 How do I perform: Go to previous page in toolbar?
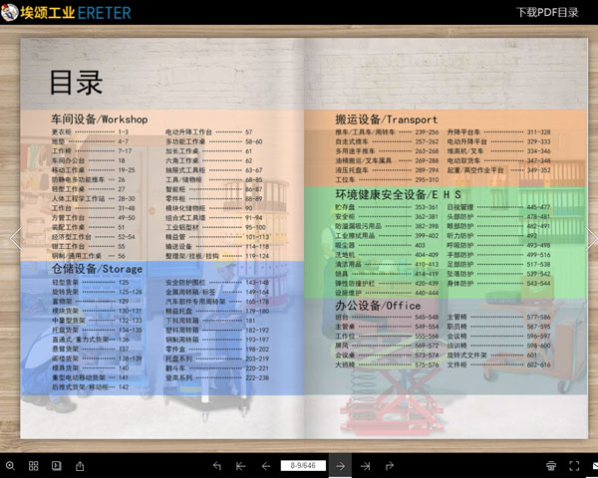266,465
